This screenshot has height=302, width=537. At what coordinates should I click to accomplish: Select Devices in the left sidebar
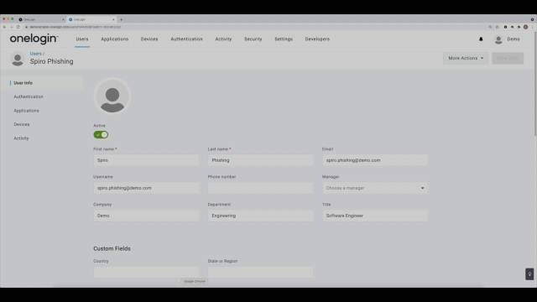click(22, 125)
